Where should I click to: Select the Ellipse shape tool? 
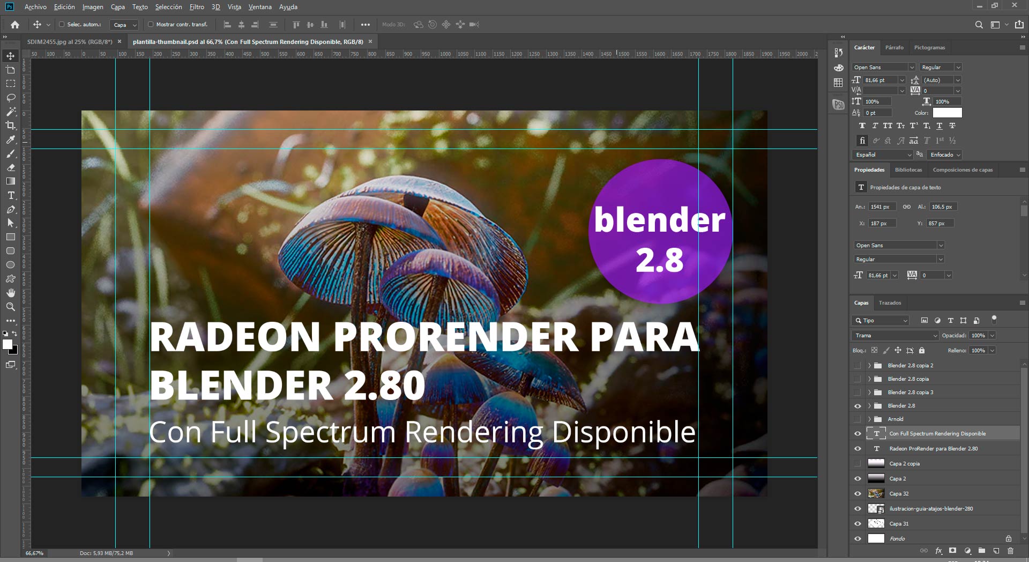click(x=11, y=265)
